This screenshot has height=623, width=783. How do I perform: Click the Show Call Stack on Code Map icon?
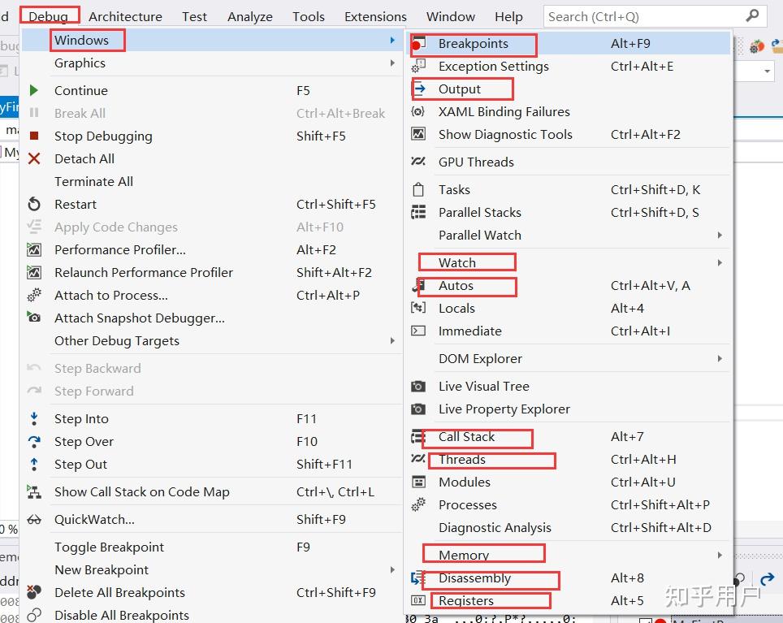point(34,491)
